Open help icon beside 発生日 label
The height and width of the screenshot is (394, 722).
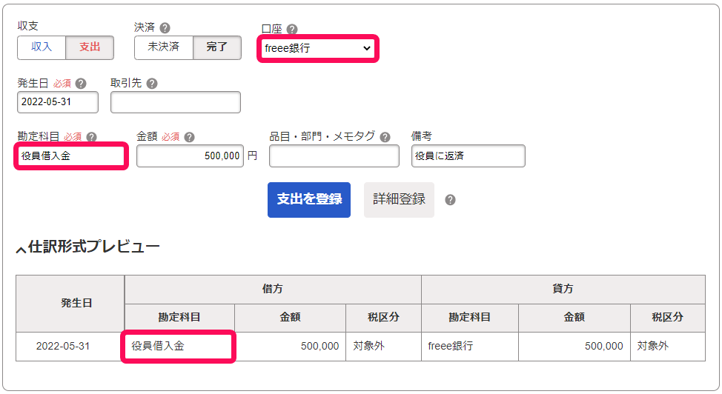[x=81, y=84]
